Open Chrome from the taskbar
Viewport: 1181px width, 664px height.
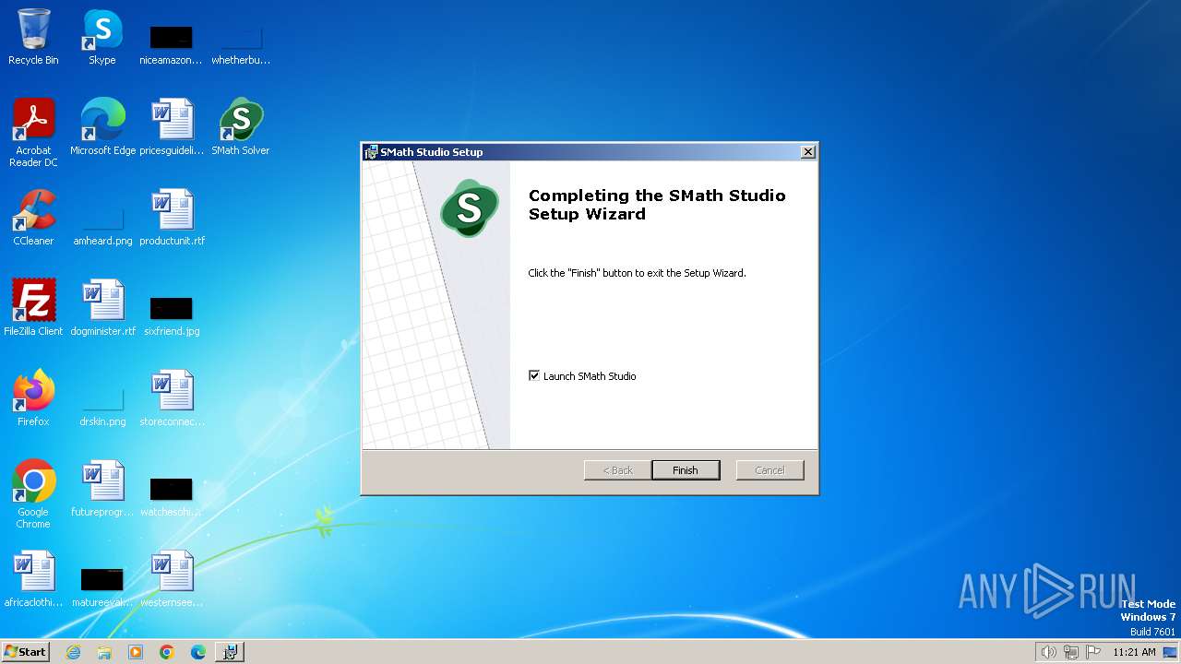(x=167, y=652)
